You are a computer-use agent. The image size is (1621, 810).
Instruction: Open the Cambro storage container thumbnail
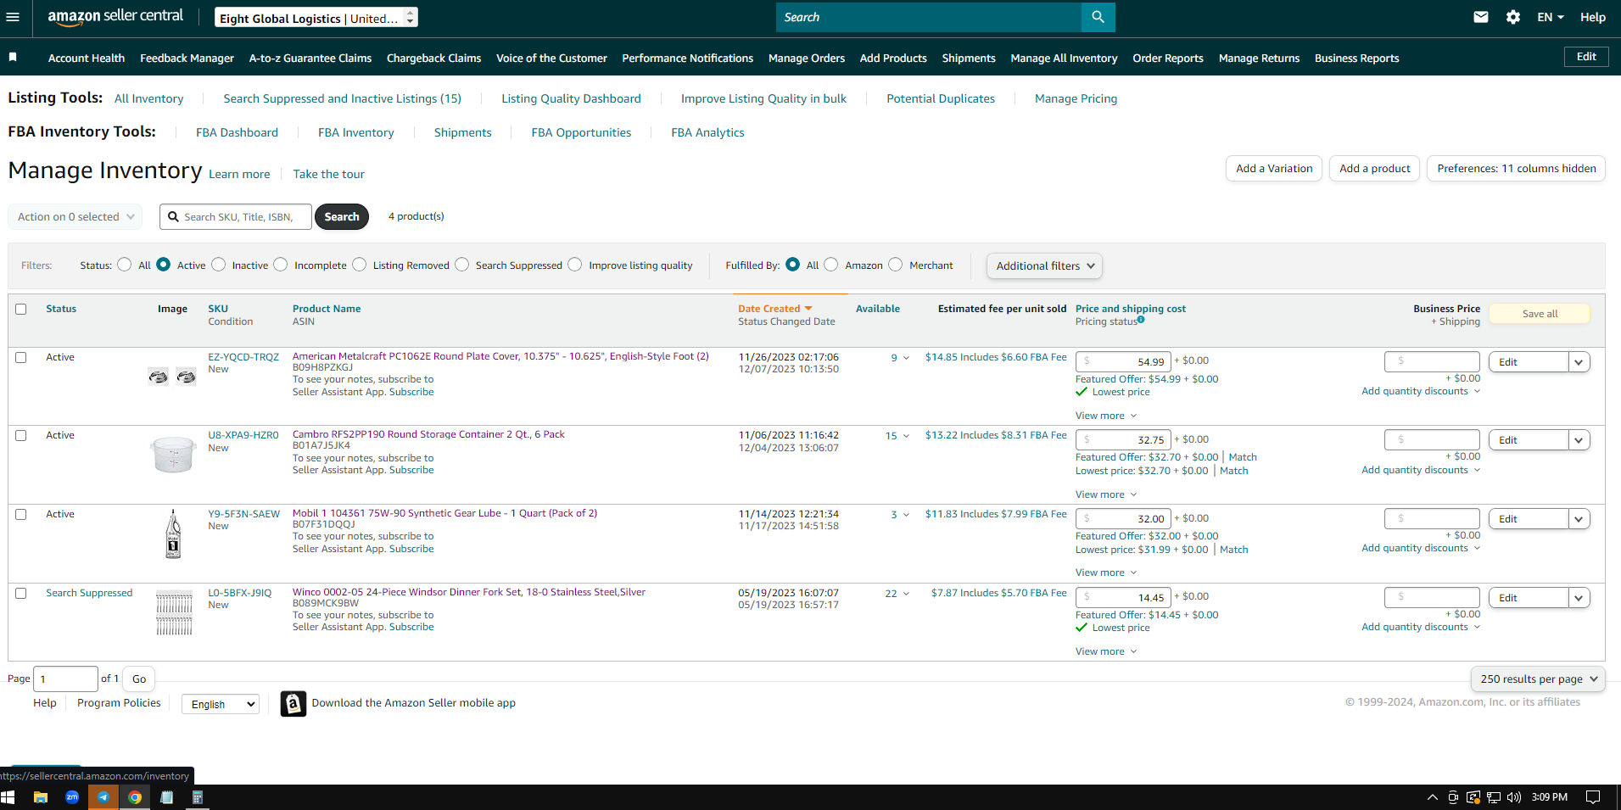(174, 455)
